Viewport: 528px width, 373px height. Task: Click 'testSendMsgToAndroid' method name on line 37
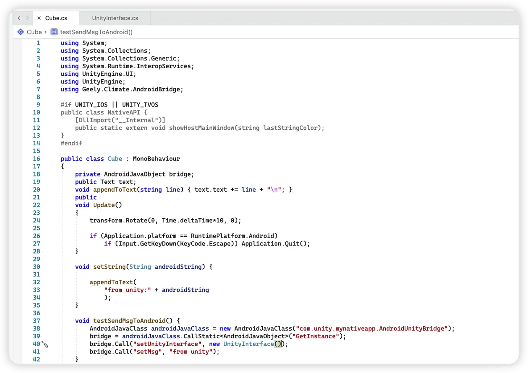coord(129,321)
